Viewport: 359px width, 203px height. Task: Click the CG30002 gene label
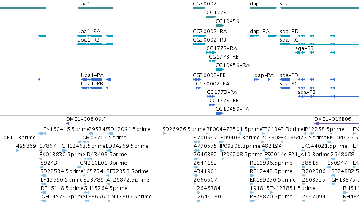[205, 4]
